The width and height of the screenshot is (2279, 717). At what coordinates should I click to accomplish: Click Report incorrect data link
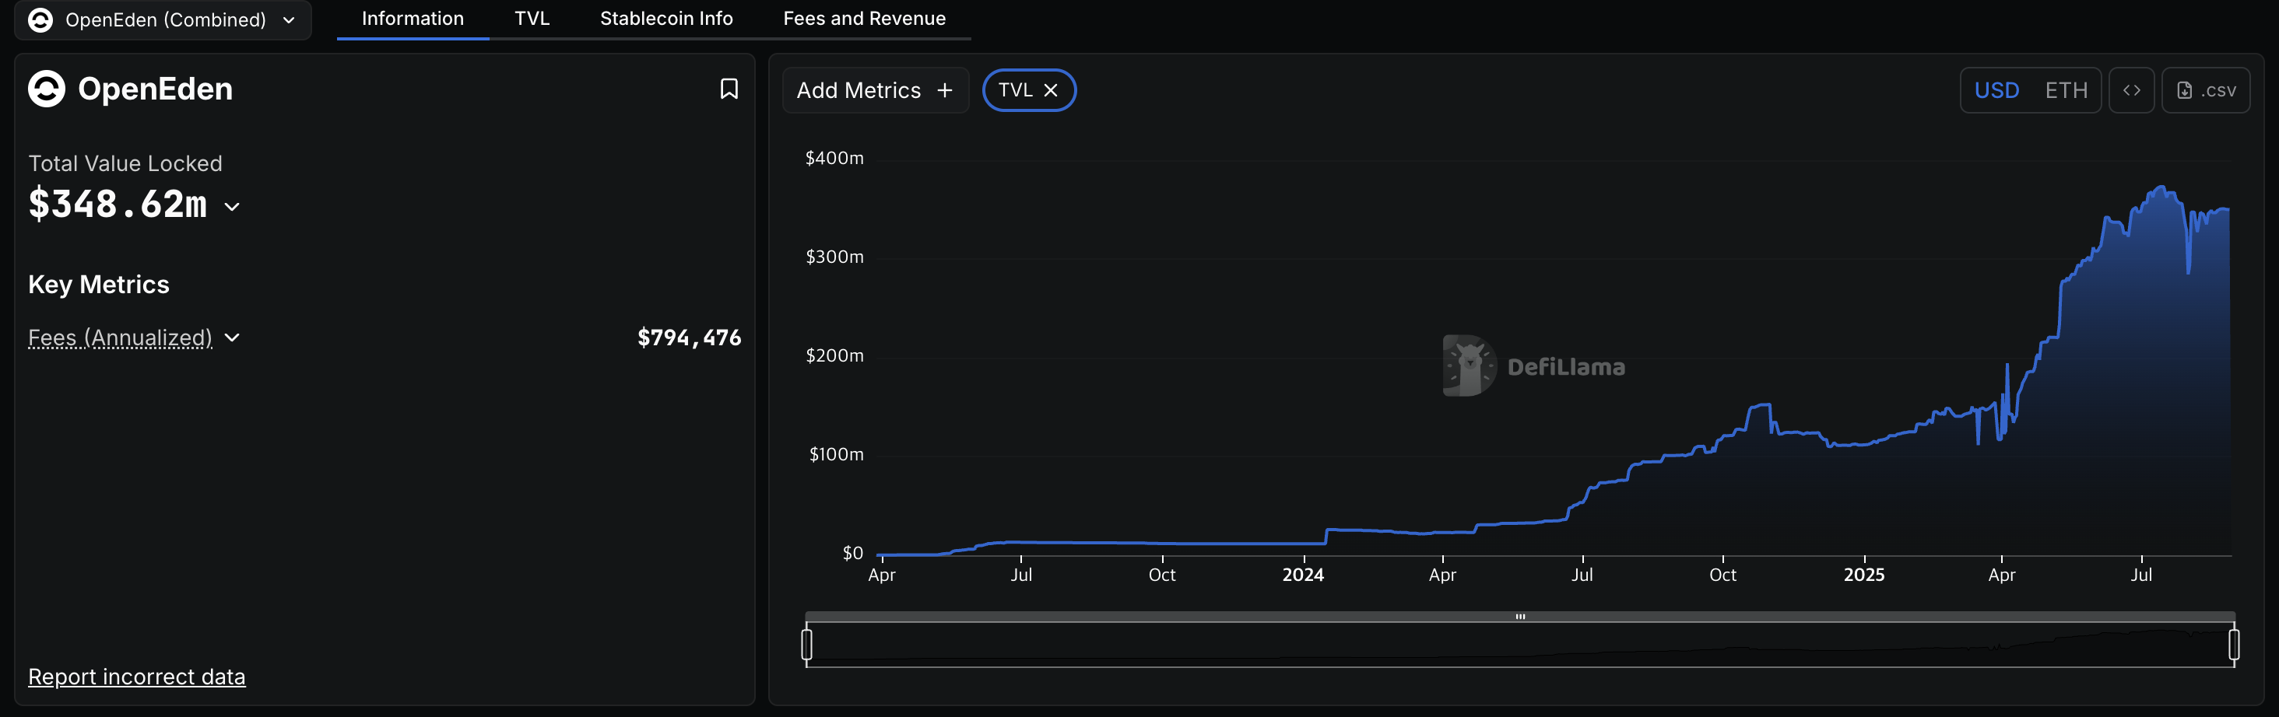tap(137, 677)
